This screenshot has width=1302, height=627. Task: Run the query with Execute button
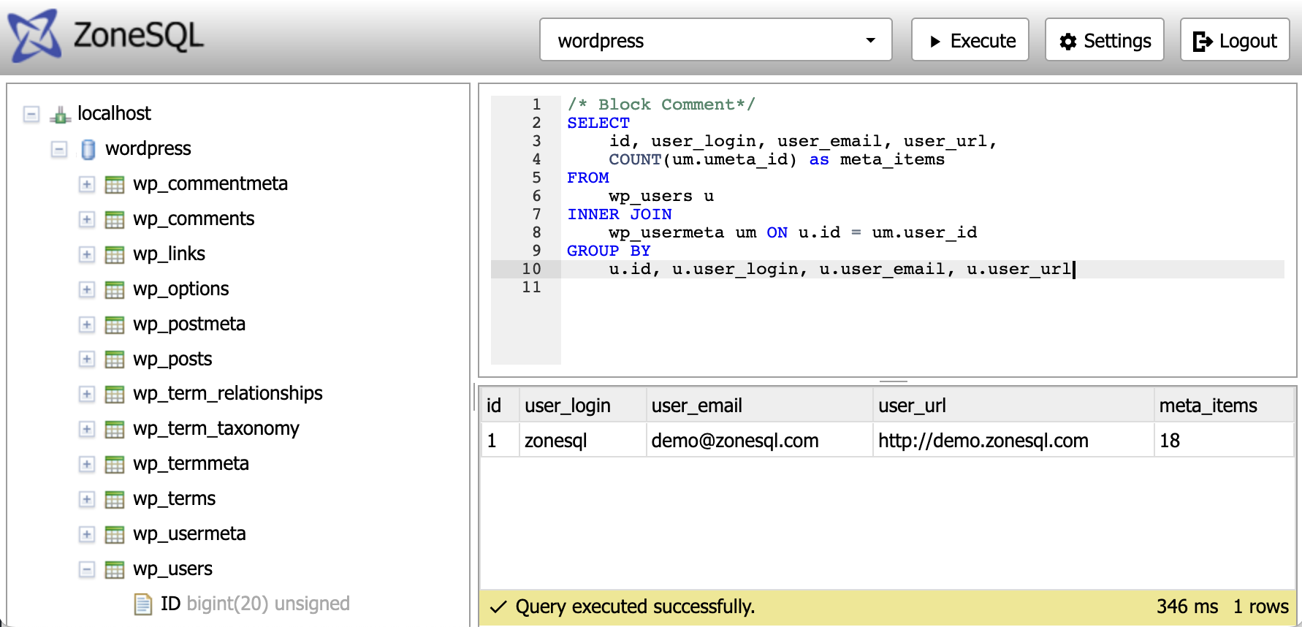(x=970, y=39)
